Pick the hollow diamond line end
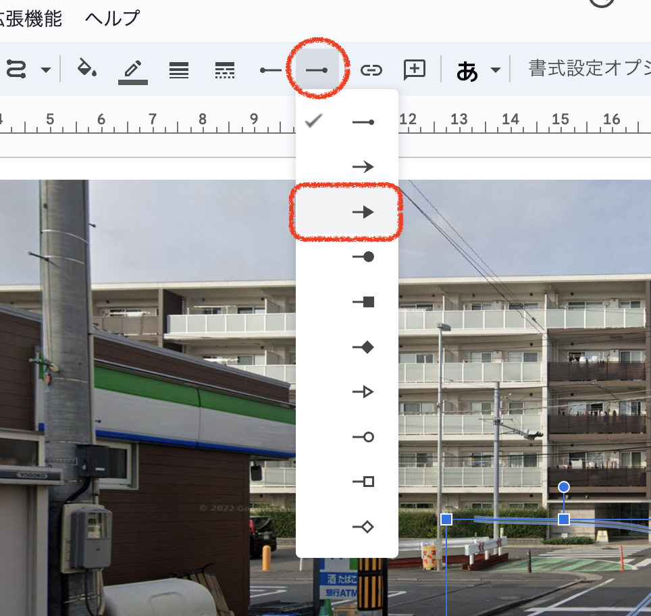This screenshot has height=616, width=651. (363, 527)
